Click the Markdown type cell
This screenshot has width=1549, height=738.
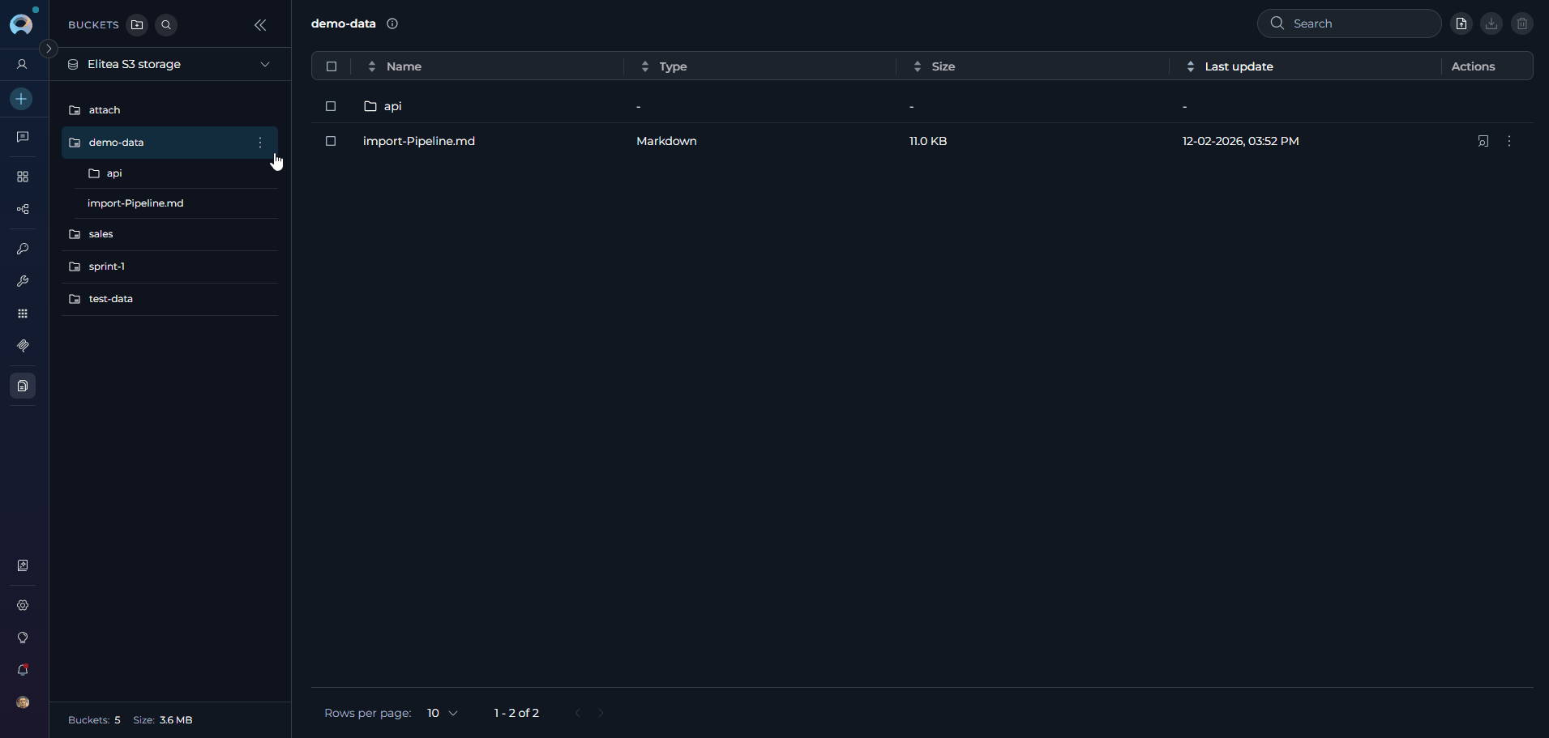point(666,141)
